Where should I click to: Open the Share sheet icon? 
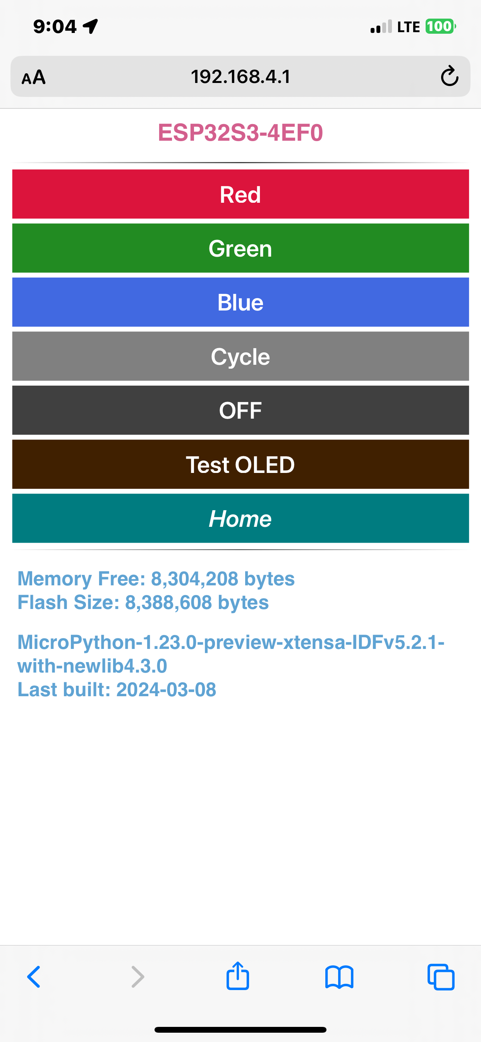coord(238,975)
